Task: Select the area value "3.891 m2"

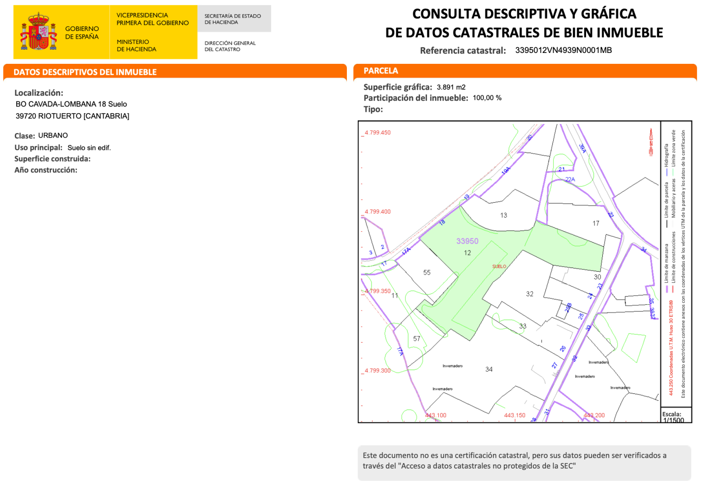Action: [x=451, y=87]
